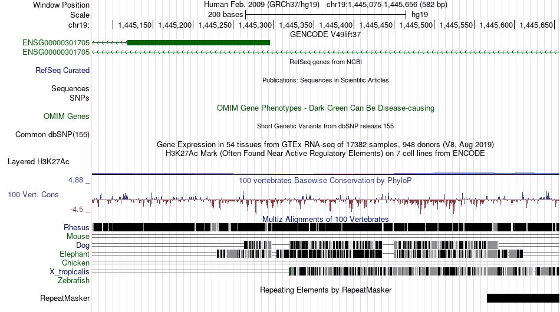Click the H3K27Ac Mark ENCODE track title
Viewport: 560px width, 312px height.
coord(325,153)
